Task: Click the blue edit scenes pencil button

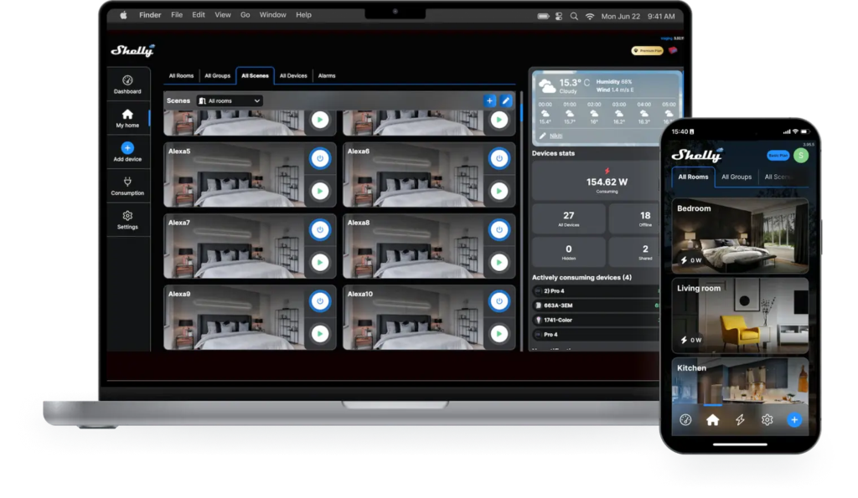Action: coord(506,100)
